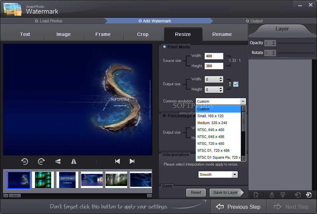The height and width of the screenshot is (214, 317).
Task: Move layer up icon
Action: click(x=272, y=195)
